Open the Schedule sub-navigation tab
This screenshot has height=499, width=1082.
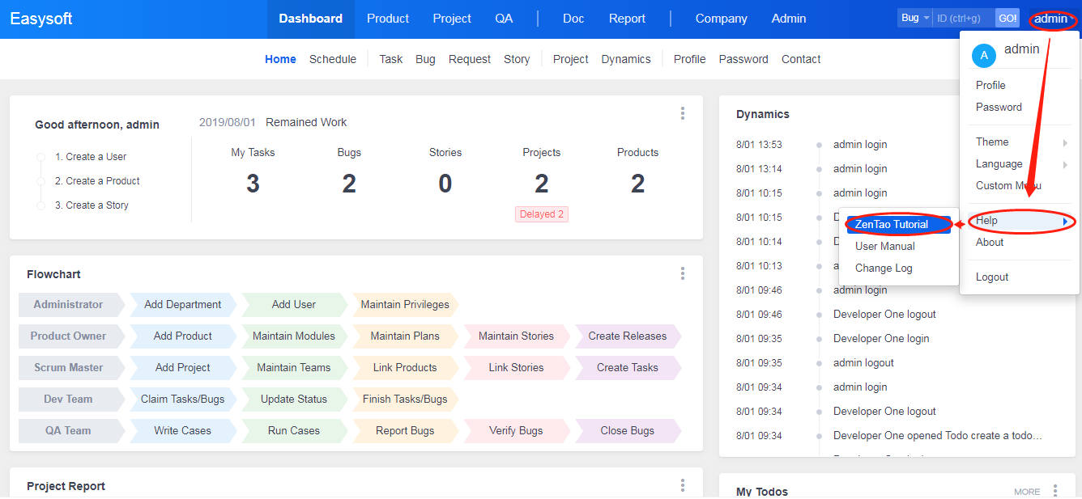(x=333, y=59)
